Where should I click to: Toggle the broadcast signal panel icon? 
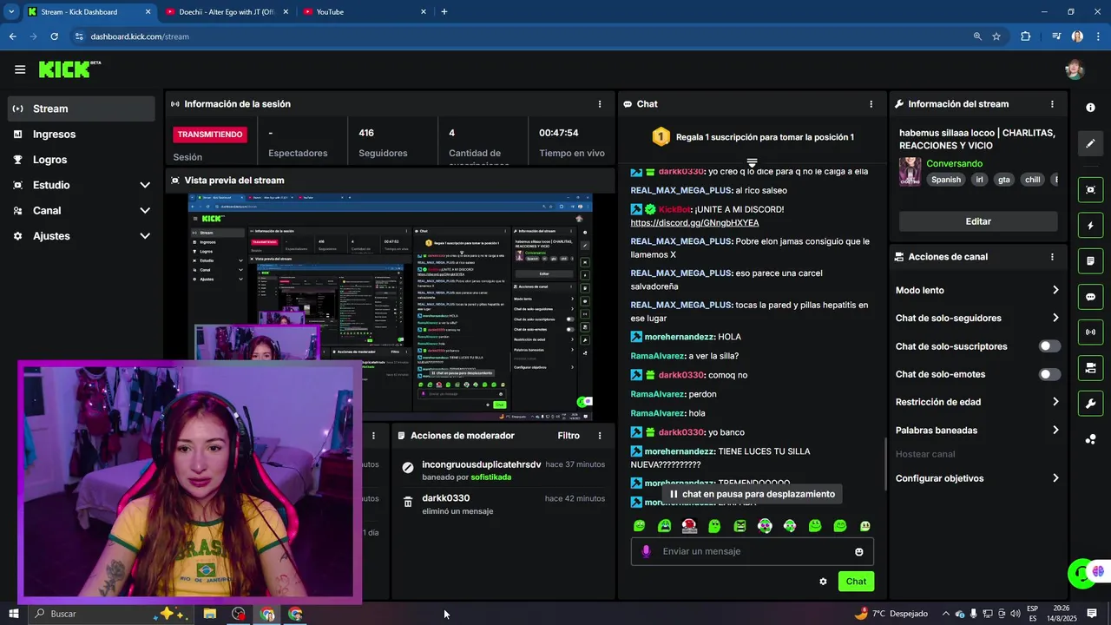click(1090, 332)
